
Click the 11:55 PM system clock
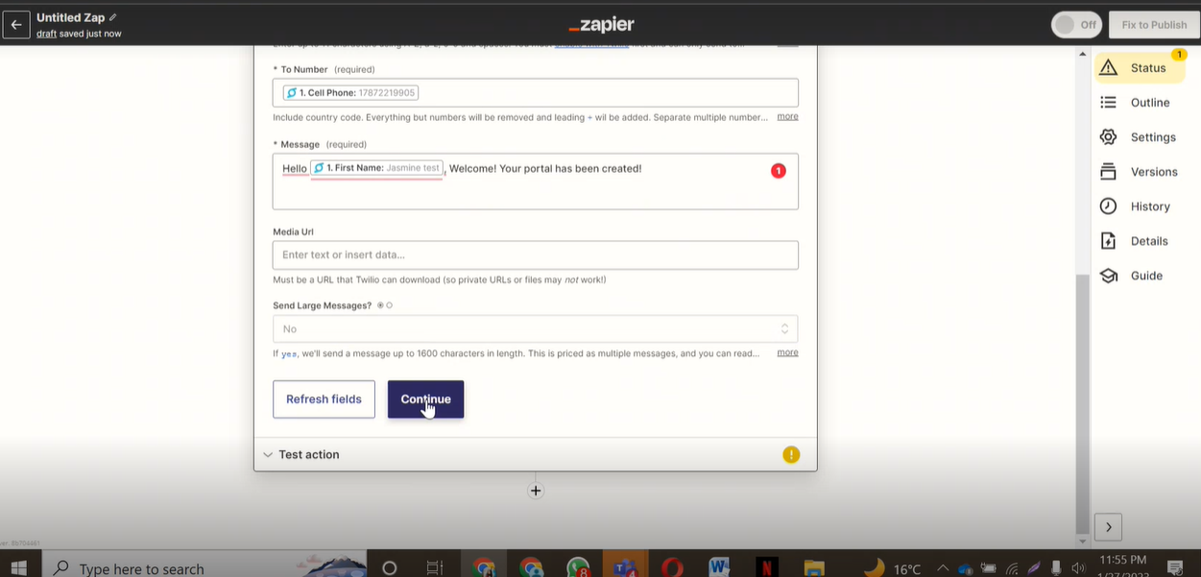tap(1122, 560)
